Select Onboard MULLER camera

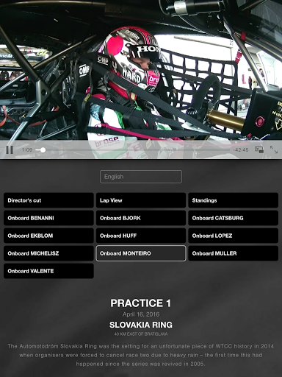234,253
